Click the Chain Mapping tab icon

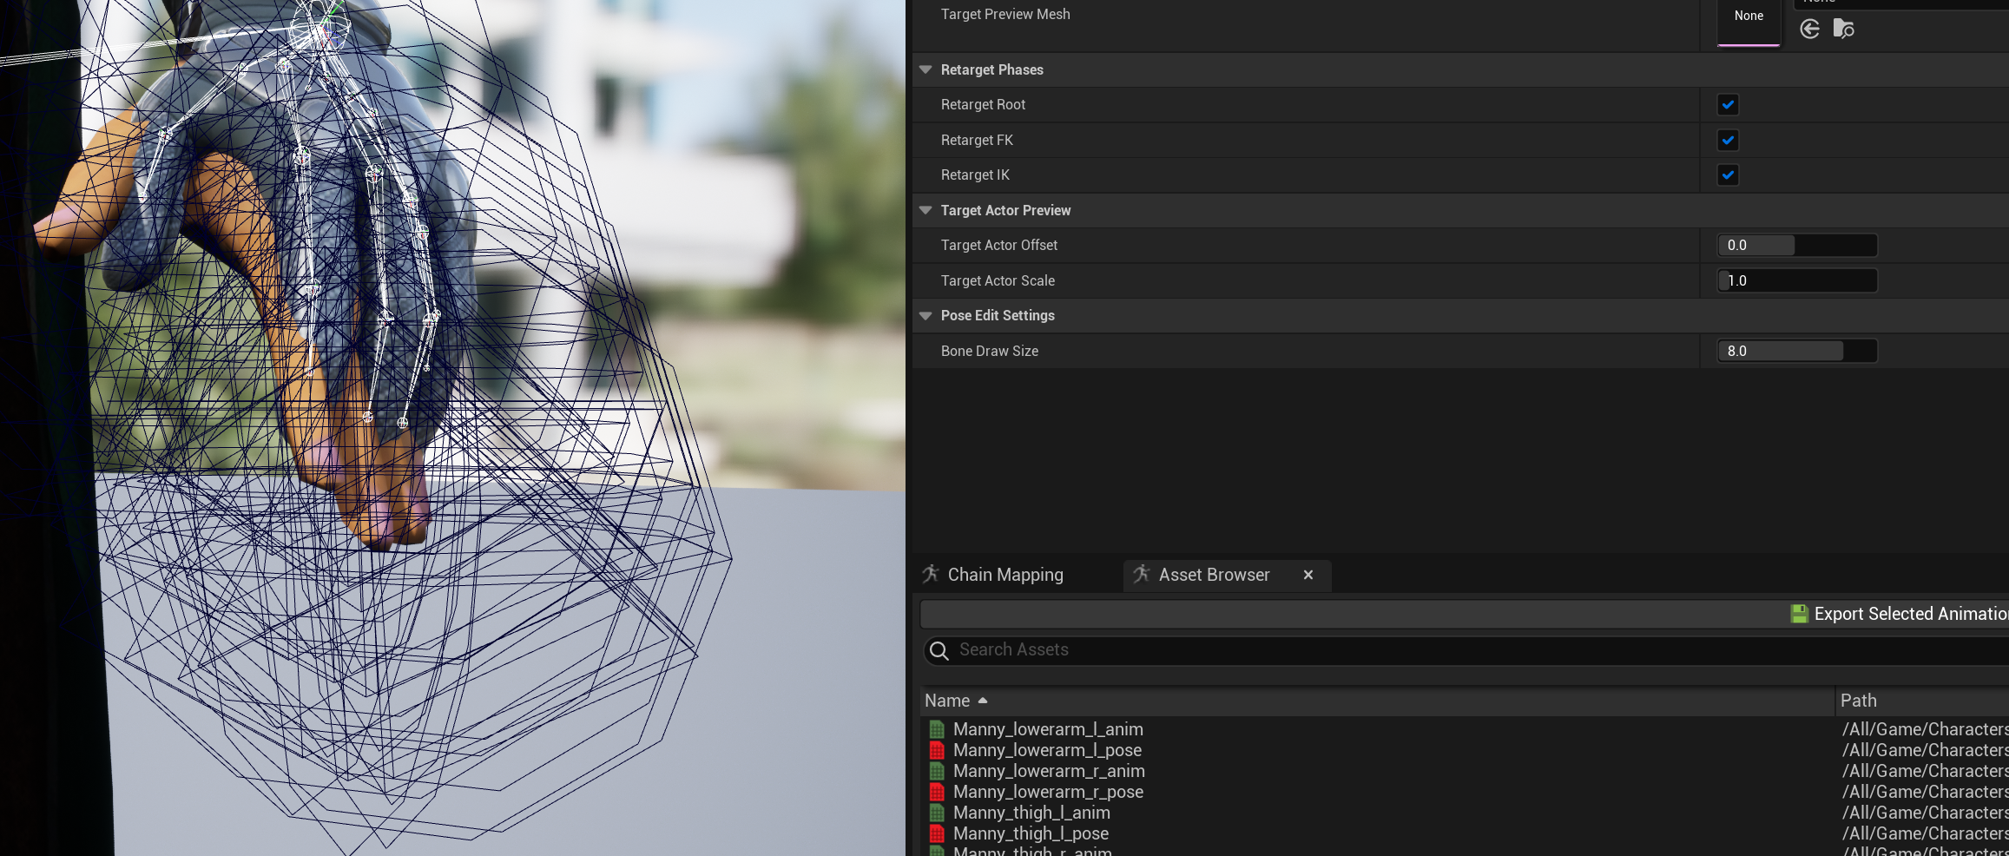(x=931, y=574)
